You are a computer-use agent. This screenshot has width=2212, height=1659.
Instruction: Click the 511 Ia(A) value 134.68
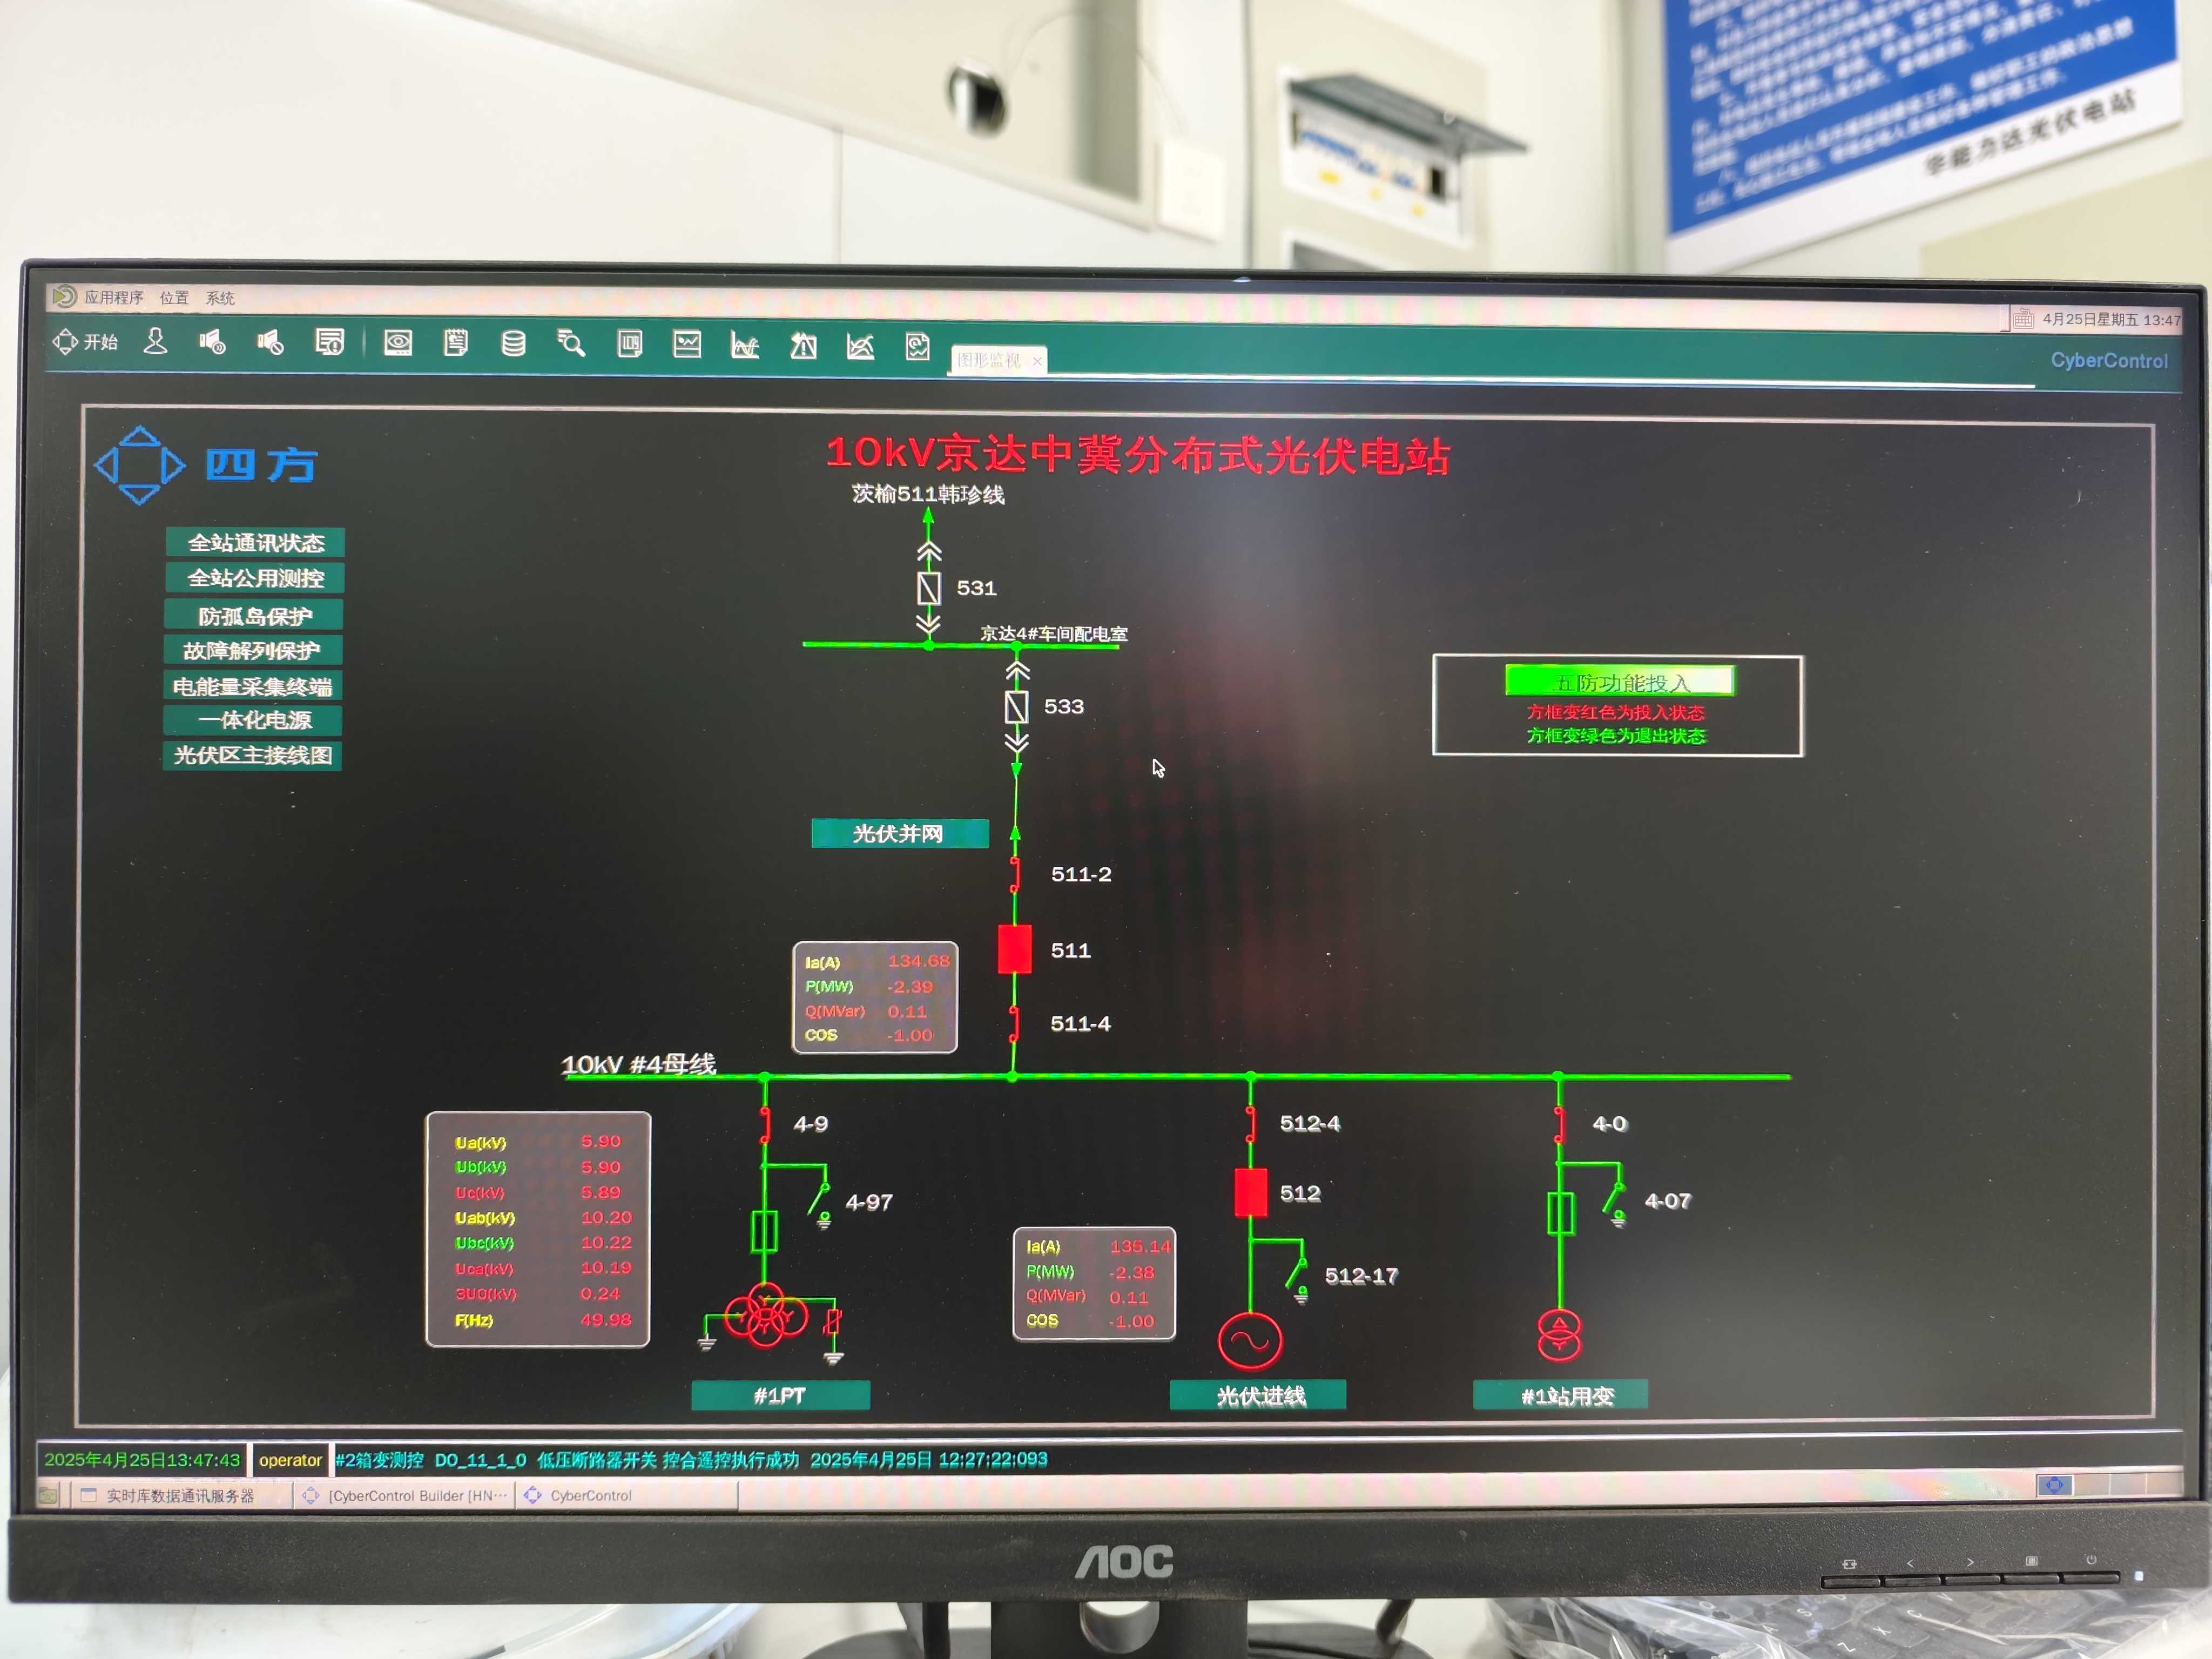click(918, 961)
